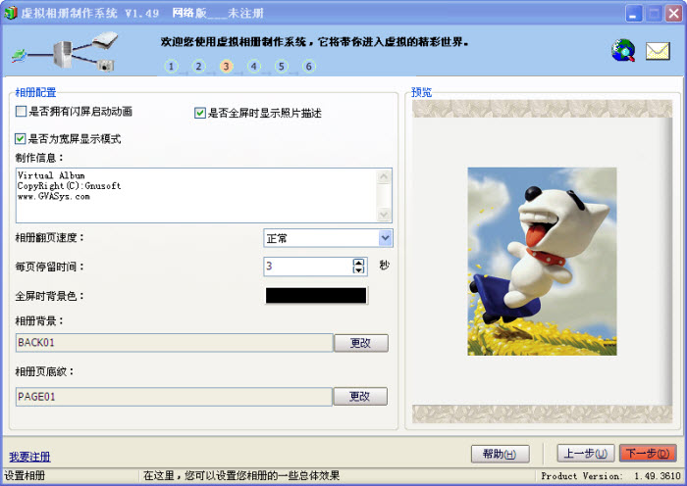Click the 相册配置 group label
Screen dimensions: 687x486
coord(35,92)
